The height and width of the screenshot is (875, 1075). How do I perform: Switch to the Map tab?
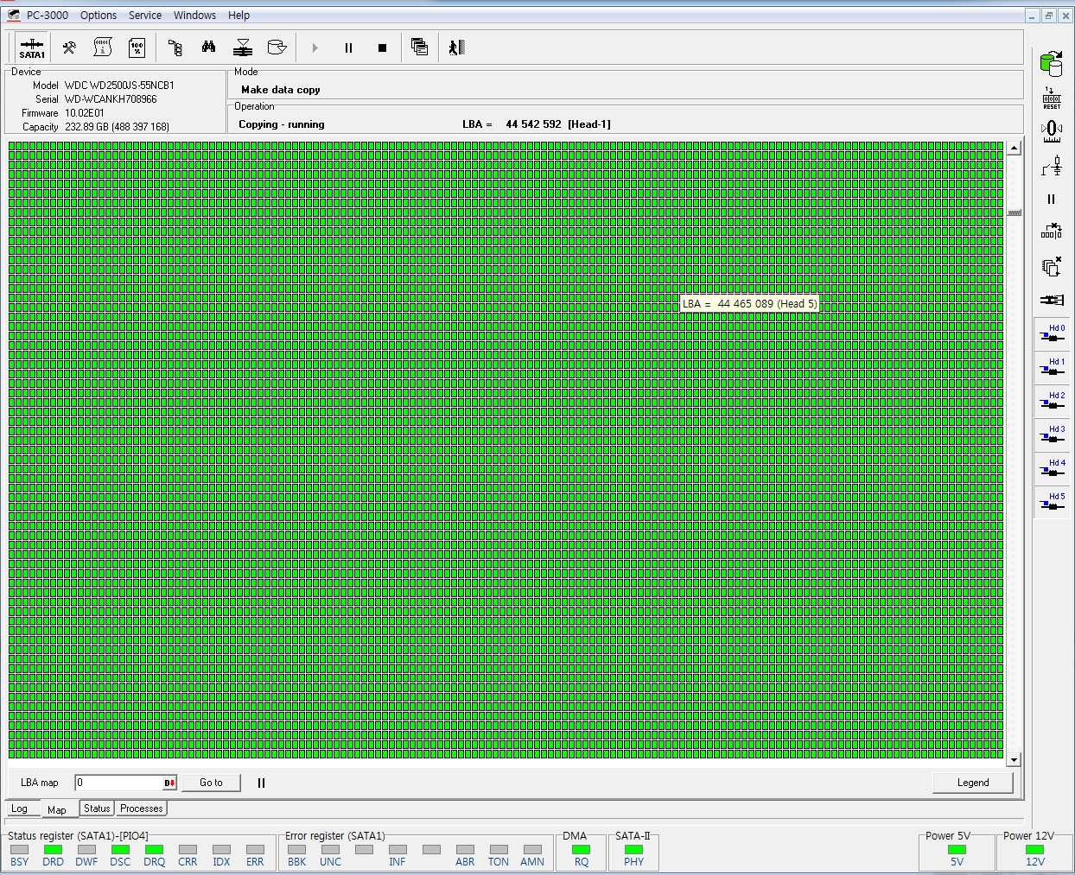point(57,809)
